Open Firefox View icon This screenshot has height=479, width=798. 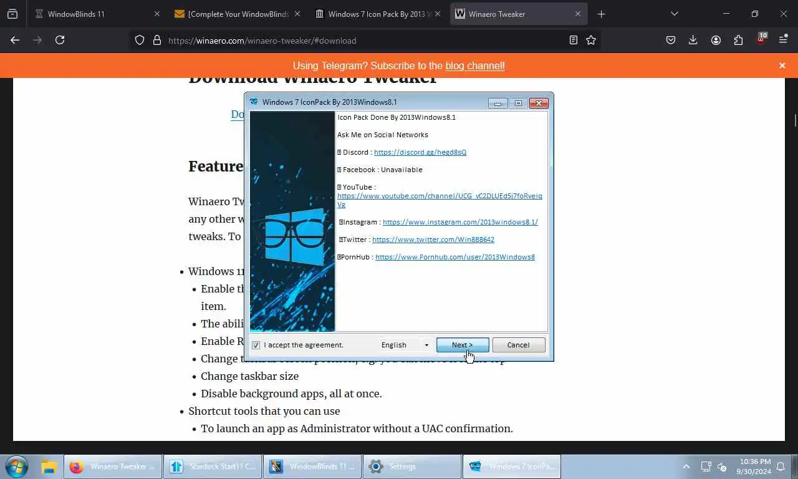pos(12,14)
